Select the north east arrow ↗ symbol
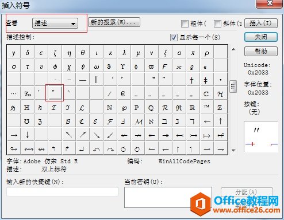Viewport: 284px width, 220px height. [83, 135]
